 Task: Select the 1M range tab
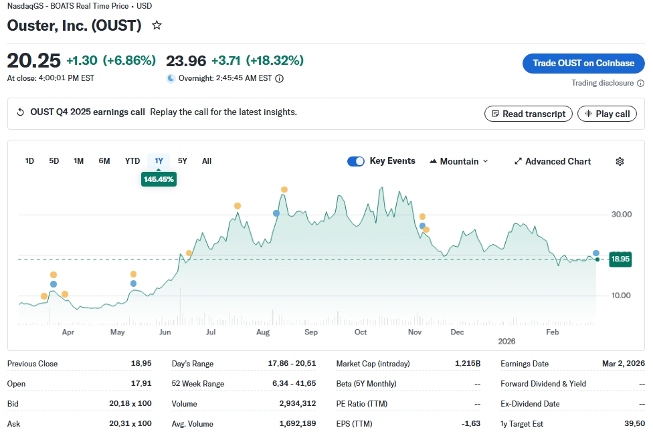pos(79,161)
